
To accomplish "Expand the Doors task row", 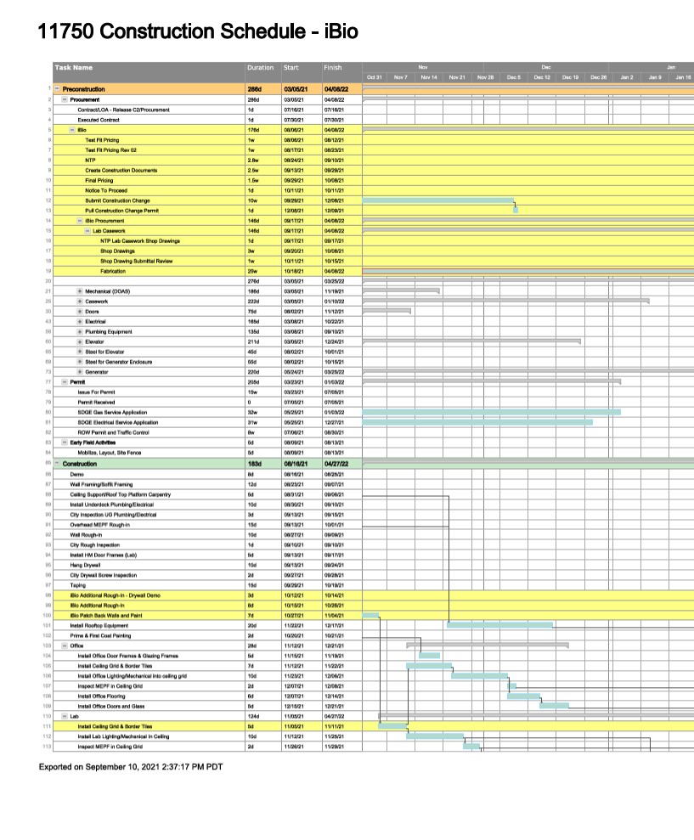I will [x=79, y=310].
